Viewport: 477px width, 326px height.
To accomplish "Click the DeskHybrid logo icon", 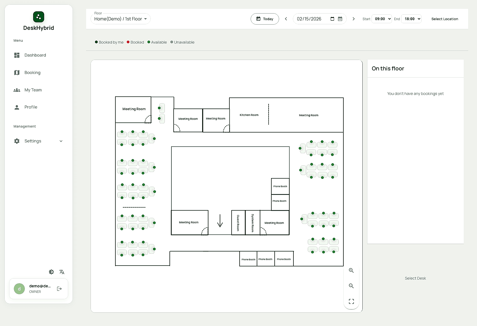I will [x=38, y=17].
